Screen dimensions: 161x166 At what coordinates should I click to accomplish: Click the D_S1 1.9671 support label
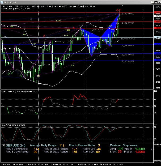[128, 45]
